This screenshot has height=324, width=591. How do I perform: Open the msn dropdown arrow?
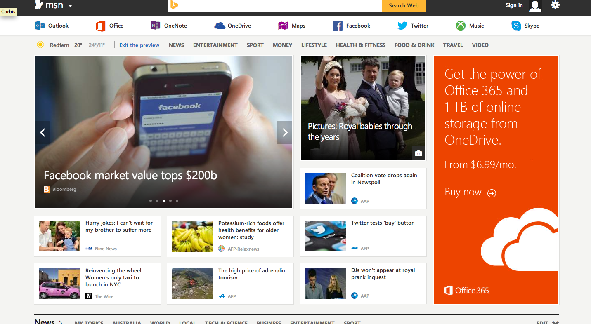tap(70, 6)
